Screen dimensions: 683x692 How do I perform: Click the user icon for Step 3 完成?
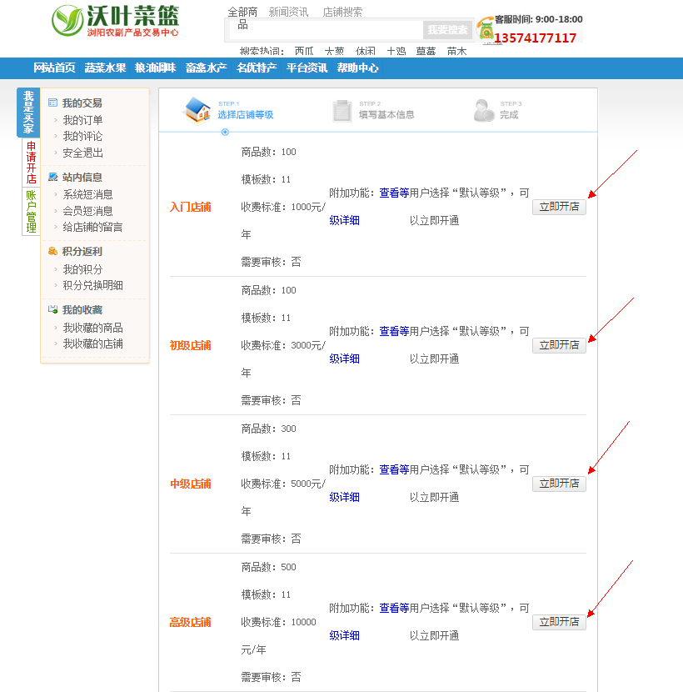(483, 110)
